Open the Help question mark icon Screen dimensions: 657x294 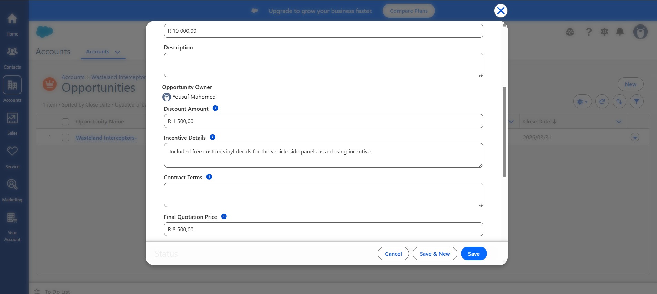589,32
